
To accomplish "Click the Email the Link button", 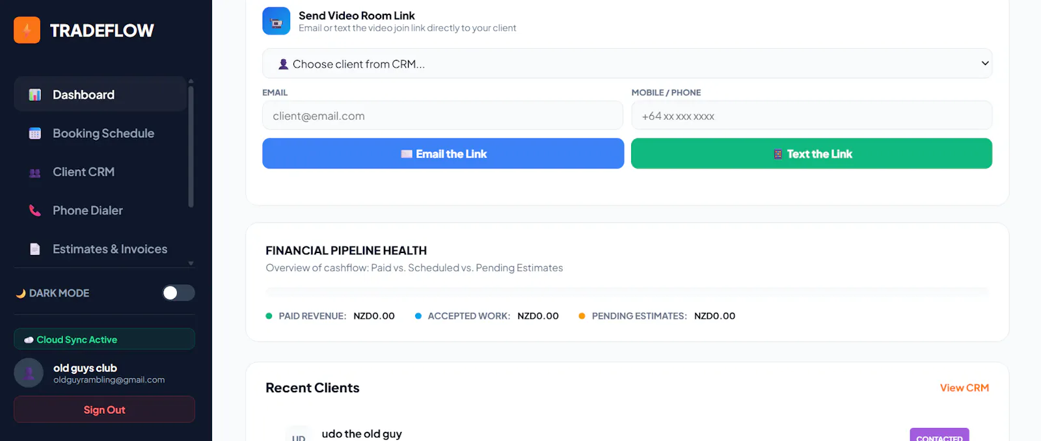I will 443,154.
